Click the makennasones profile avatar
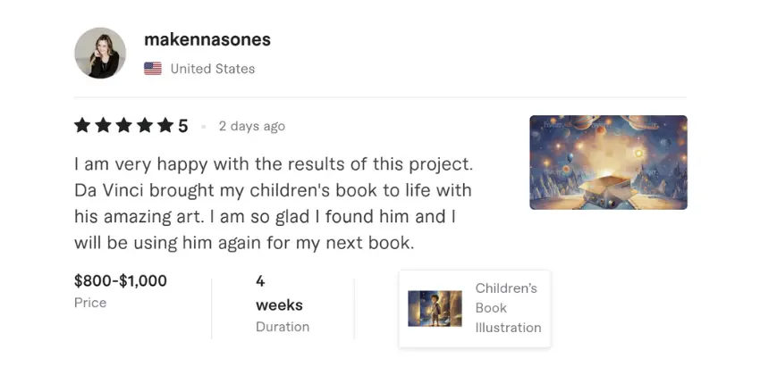This screenshot has height=375, width=760. pyautogui.click(x=100, y=53)
